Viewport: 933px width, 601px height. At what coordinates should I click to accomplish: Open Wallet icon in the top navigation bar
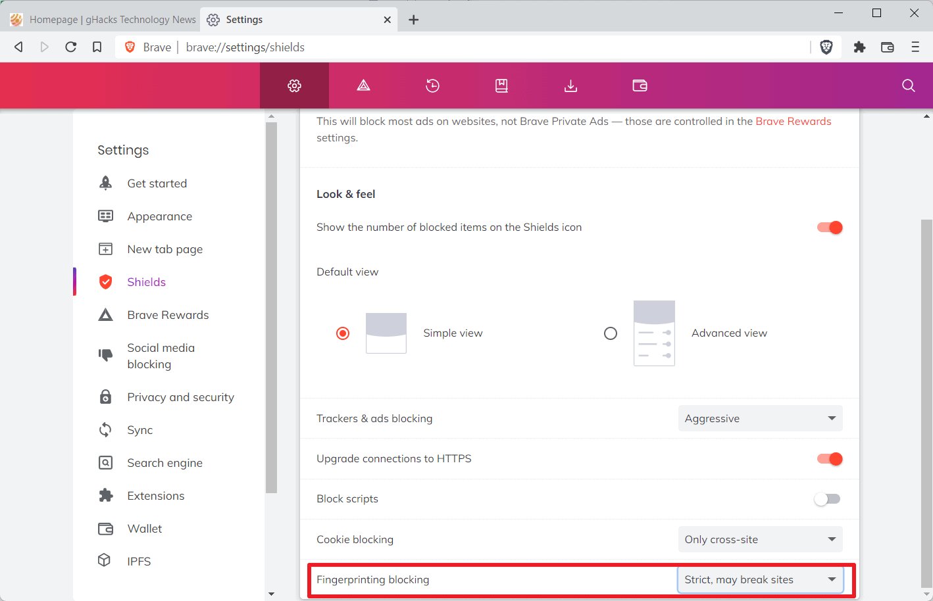[640, 85]
